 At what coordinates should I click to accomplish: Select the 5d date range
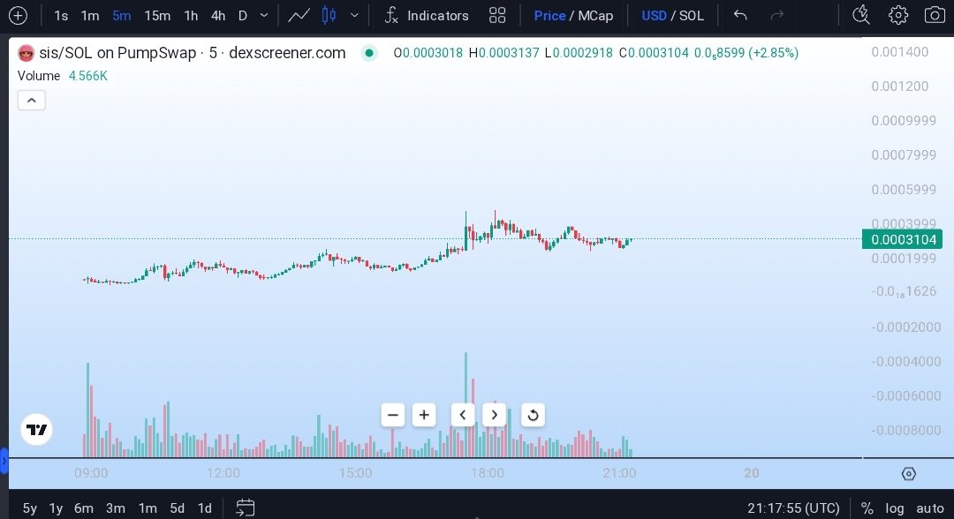click(177, 508)
